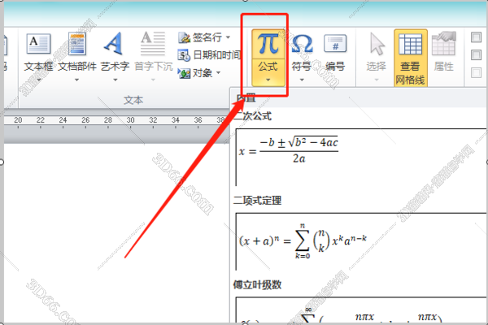Click the Text Box (文本框) icon
Image resolution: width=488 pixels, height=325 pixels.
pyautogui.click(x=38, y=44)
